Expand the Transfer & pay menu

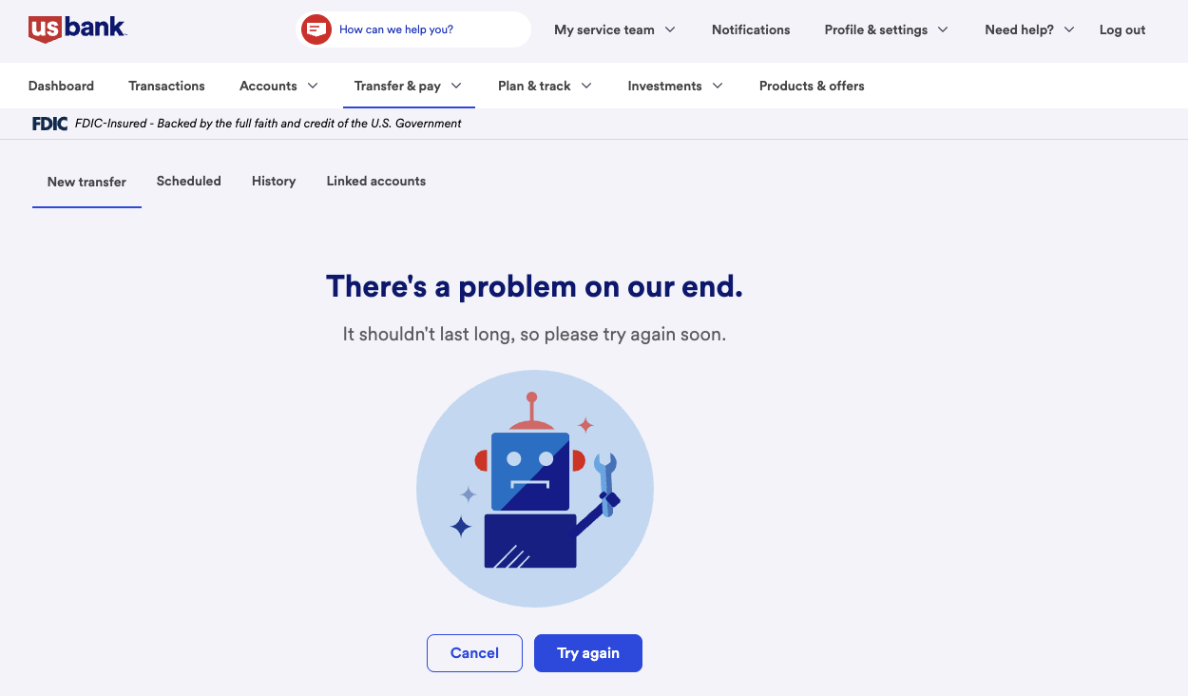point(408,86)
